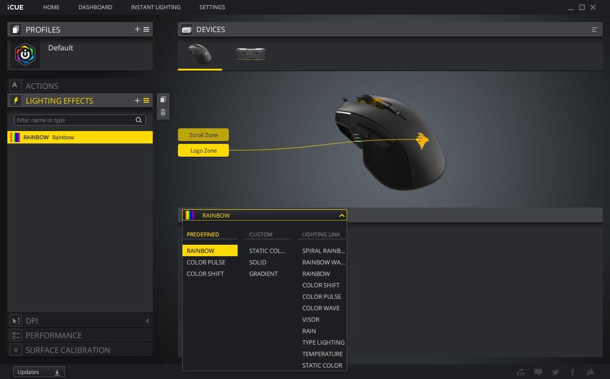Image resolution: width=610 pixels, height=379 pixels.
Task: Open the Twitter link icon
Action: point(555,372)
